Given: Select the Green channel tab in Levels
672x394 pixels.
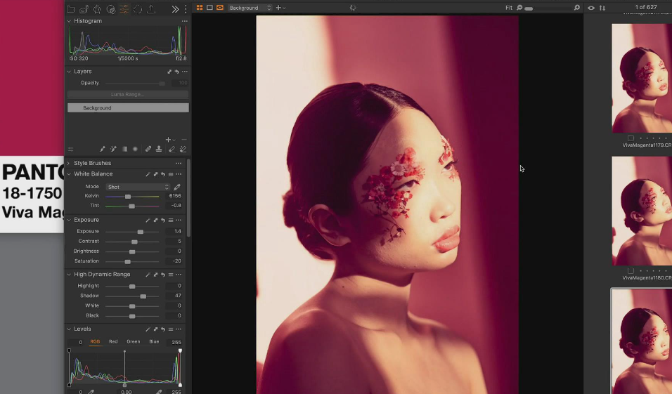Looking at the screenshot, I should pyautogui.click(x=134, y=341).
